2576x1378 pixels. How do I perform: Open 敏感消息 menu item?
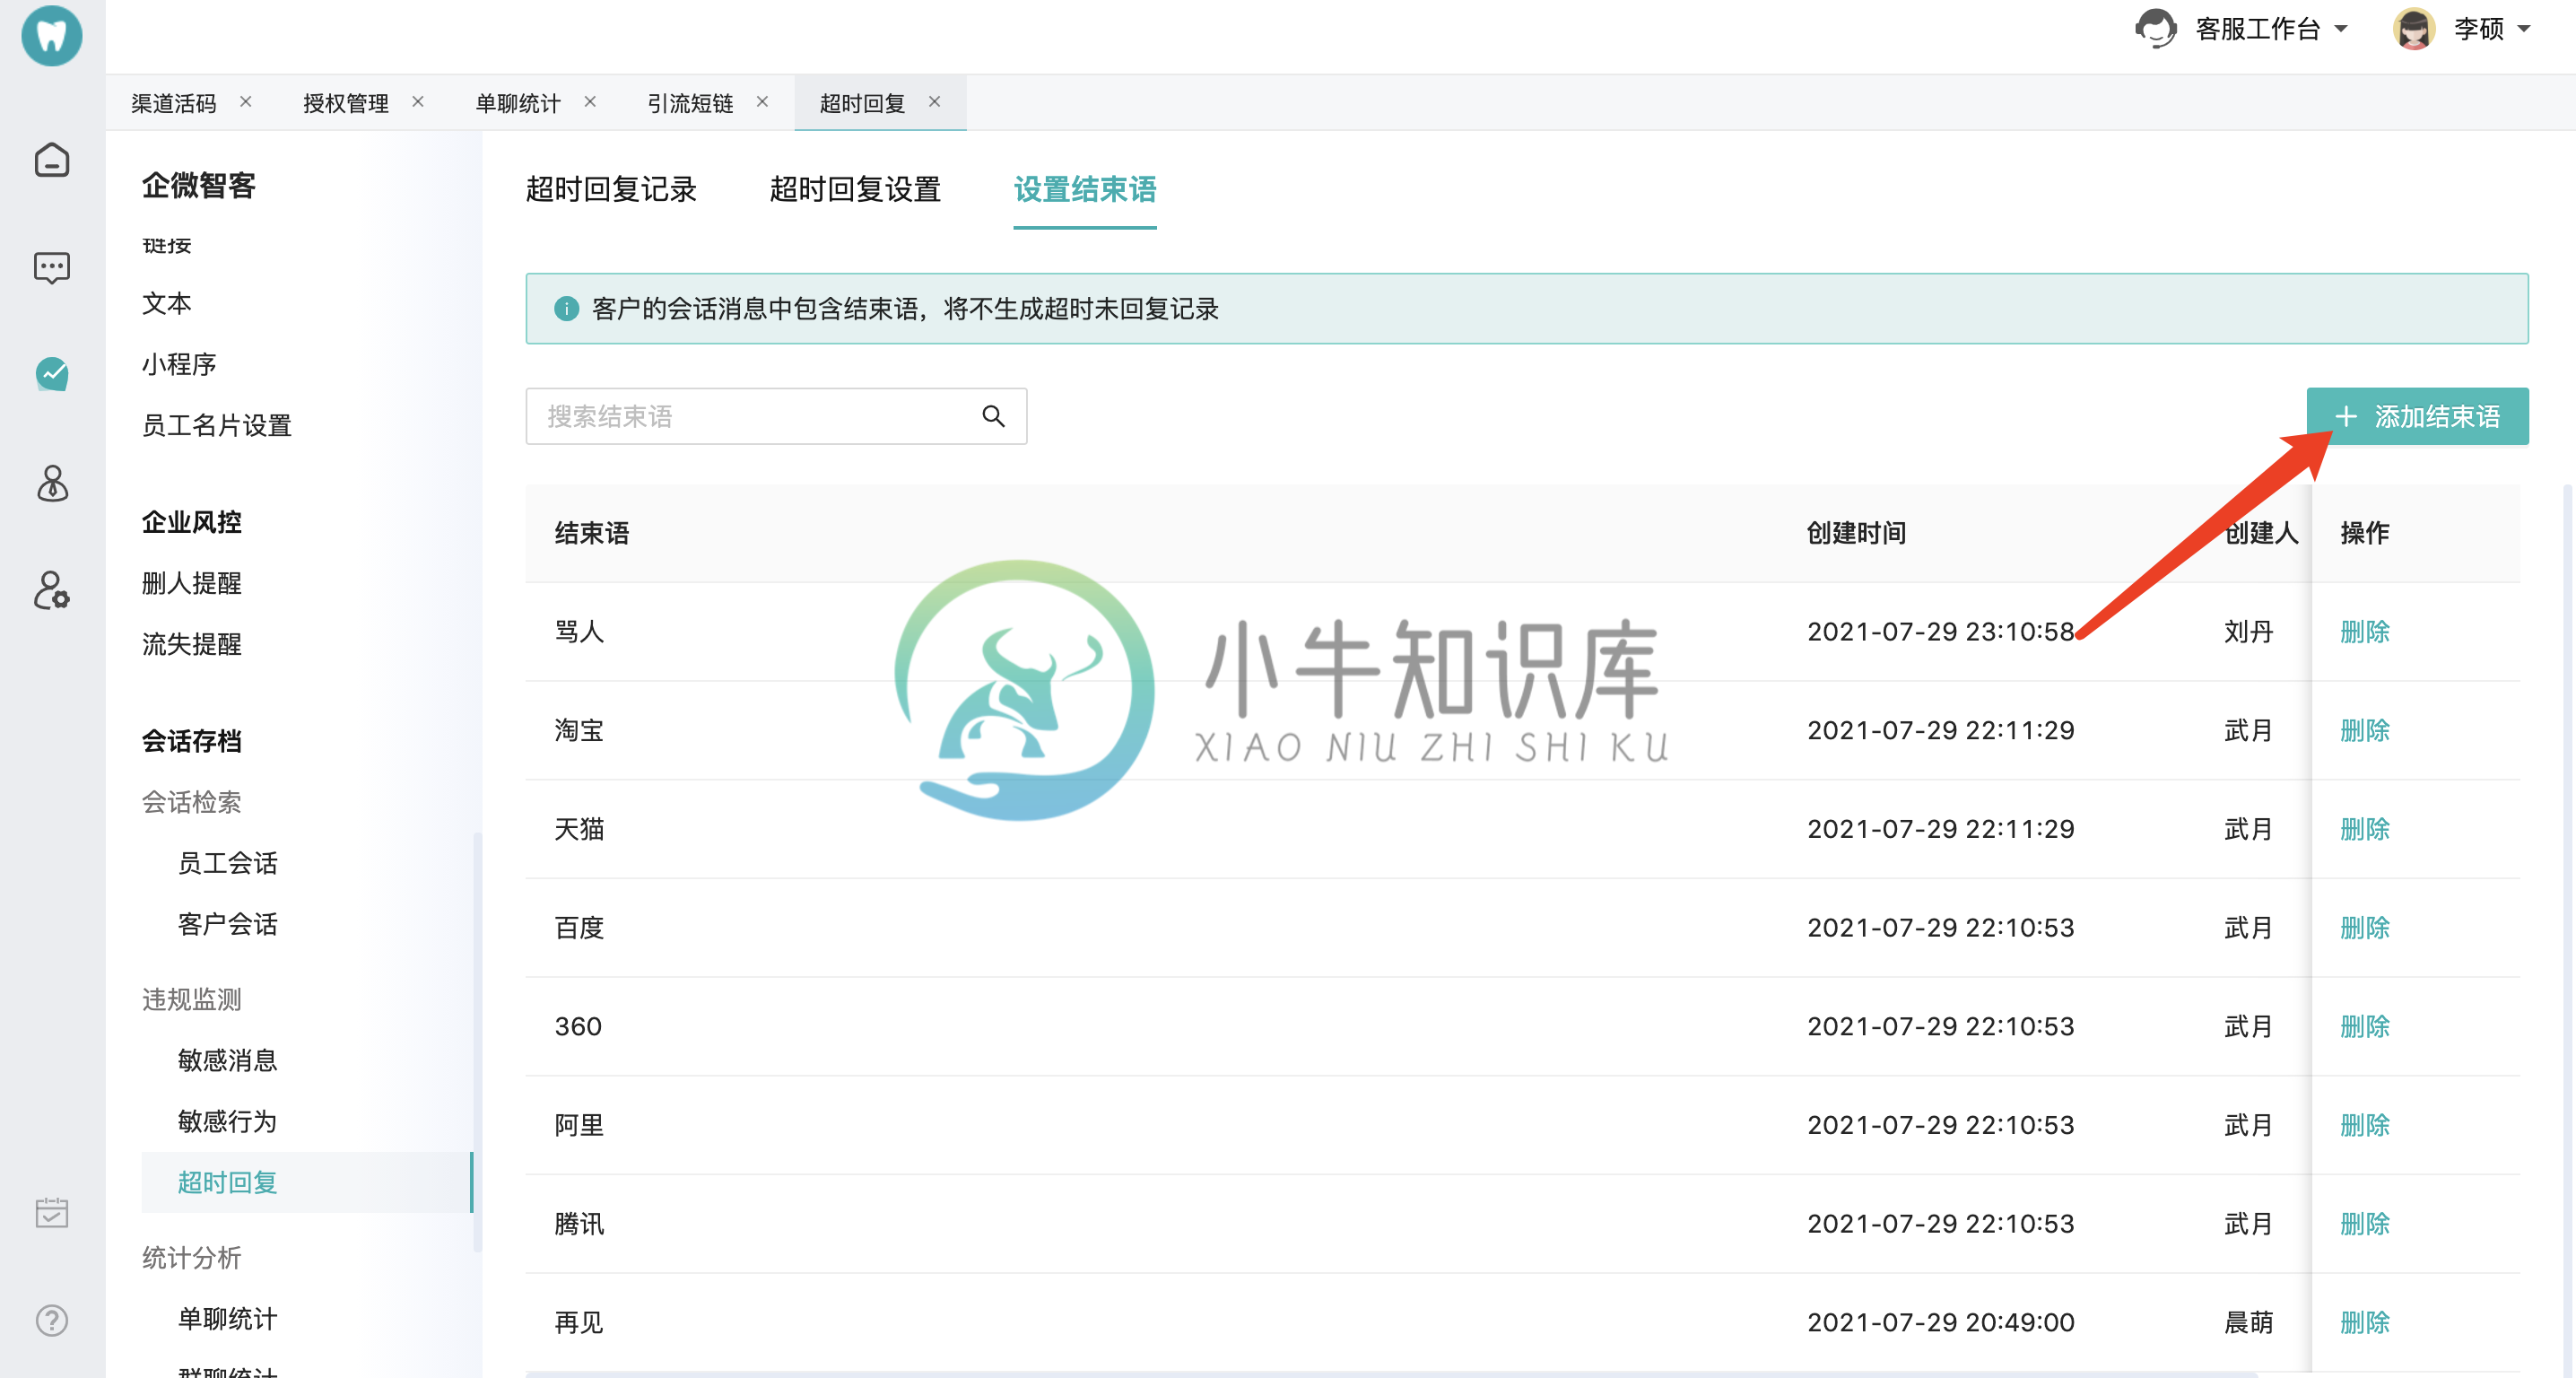tap(227, 1061)
